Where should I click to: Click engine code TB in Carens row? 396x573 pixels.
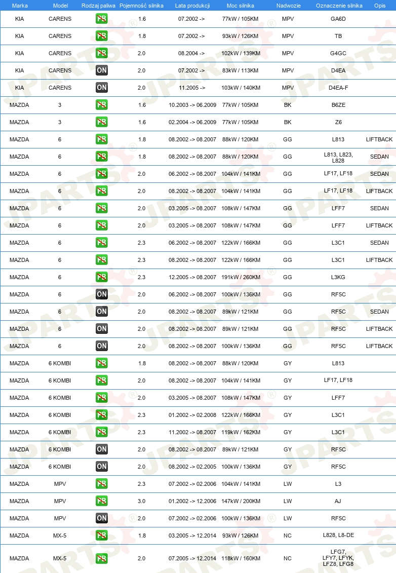(338, 36)
